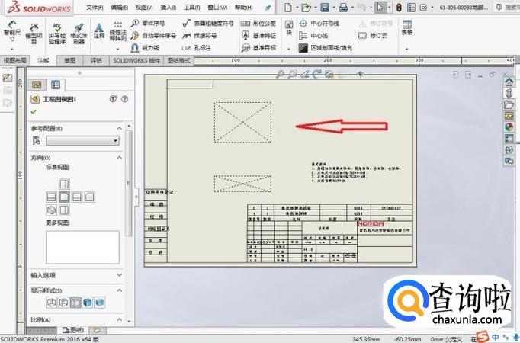Viewport: 520px width, 343px height.
Task: Click the Smart Dimension (智能尺寸) tool
Action: pyautogui.click(x=11, y=33)
